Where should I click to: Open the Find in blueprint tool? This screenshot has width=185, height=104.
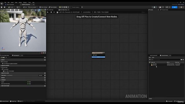pos(25,7)
